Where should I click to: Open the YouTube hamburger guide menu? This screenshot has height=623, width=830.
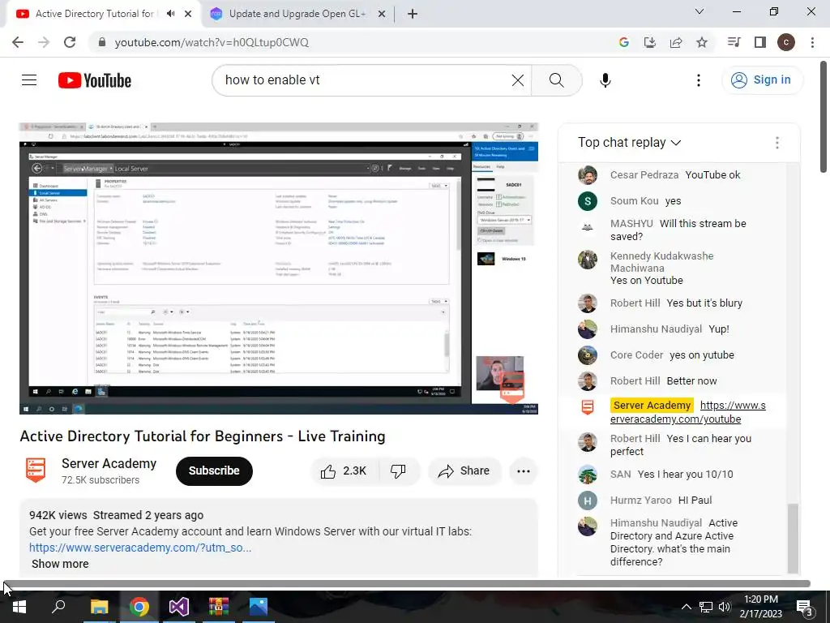coord(29,80)
